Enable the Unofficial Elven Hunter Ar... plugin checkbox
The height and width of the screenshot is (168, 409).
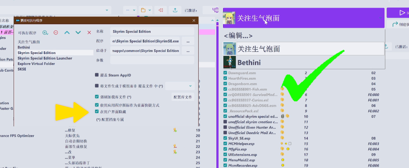pos(225,127)
